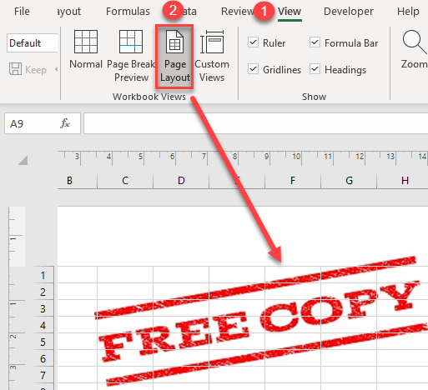Select row 6 header
Screen dimensions: 428x390
point(43,358)
